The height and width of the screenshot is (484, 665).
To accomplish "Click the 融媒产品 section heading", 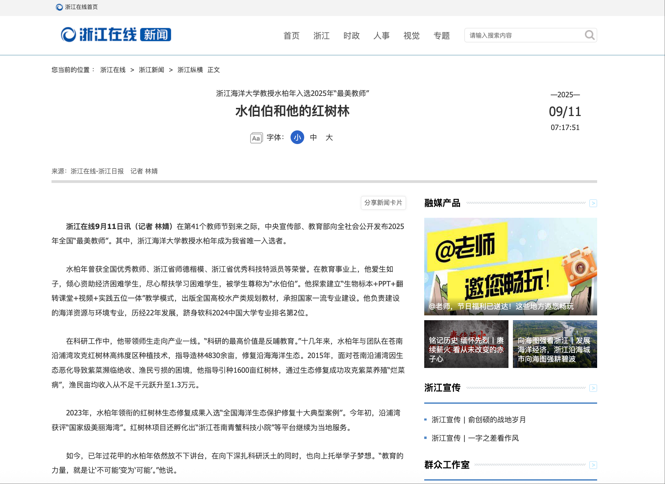I will [x=442, y=203].
